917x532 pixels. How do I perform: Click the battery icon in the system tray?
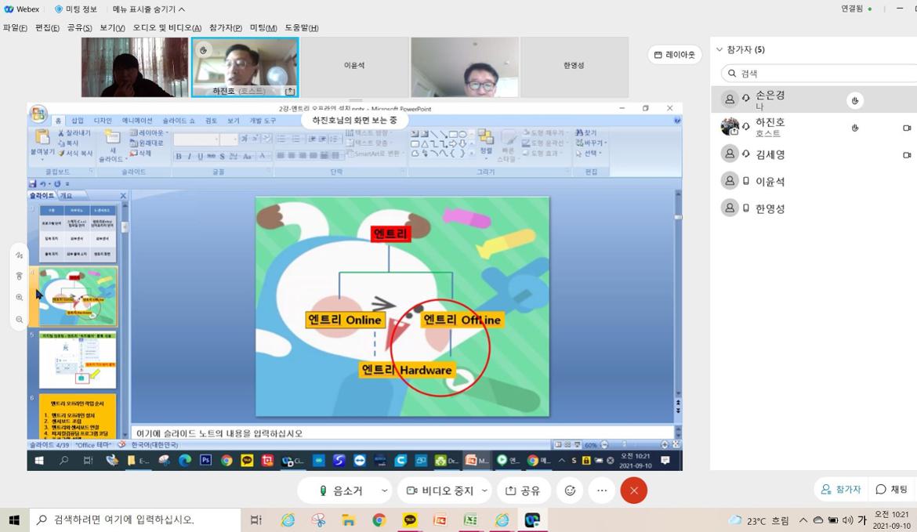pos(833,520)
